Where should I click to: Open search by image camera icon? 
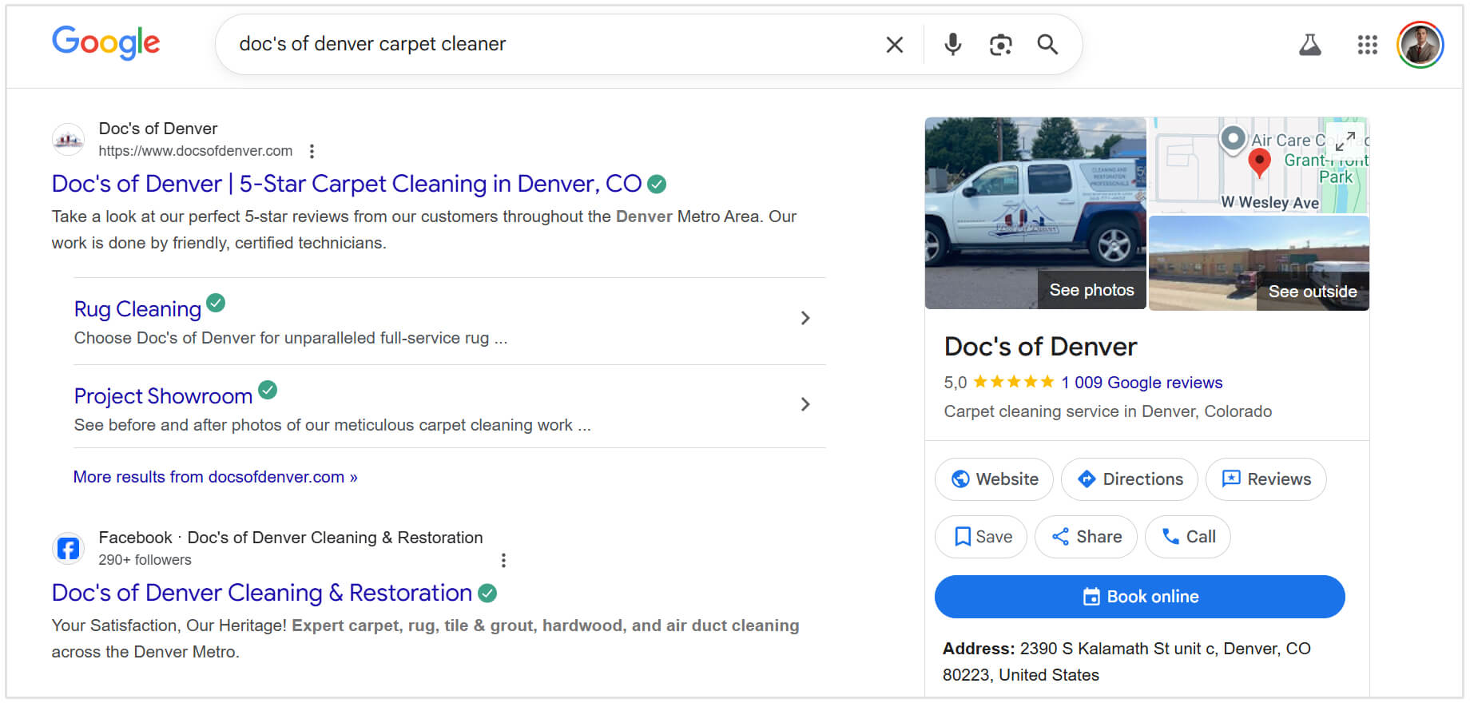pos(1000,45)
